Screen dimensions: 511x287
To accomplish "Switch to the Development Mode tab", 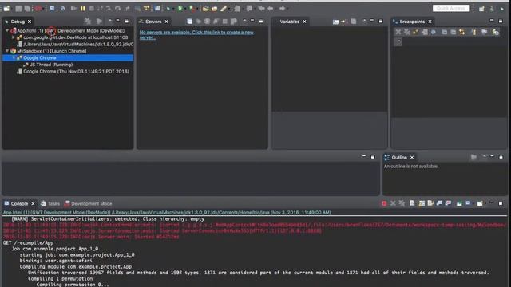I will coord(88,204).
